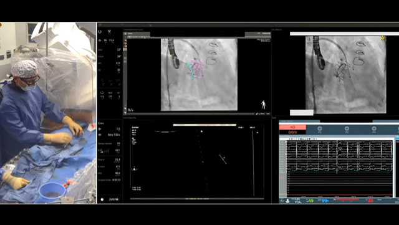Click the green heart rate value 49

point(310,201)
